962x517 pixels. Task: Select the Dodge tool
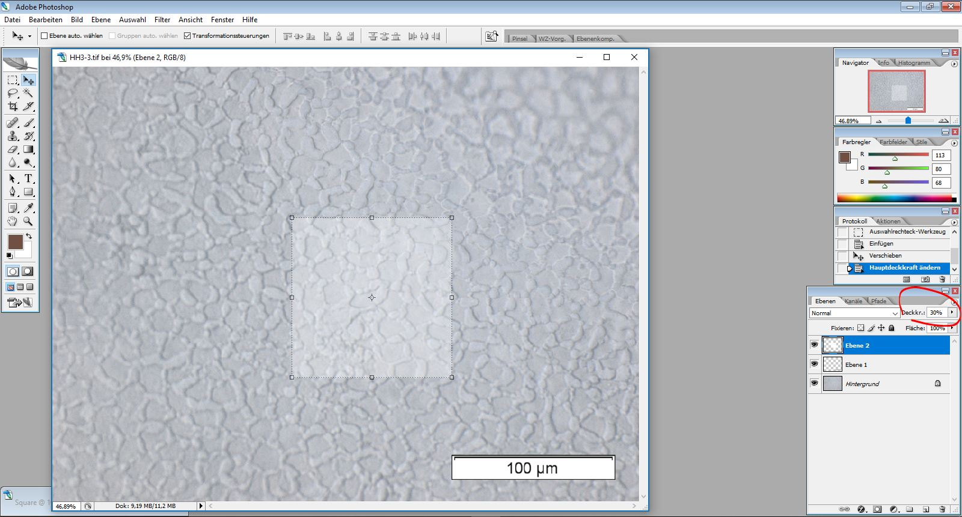pos(28,162)
